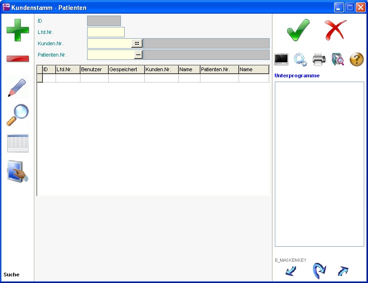Confirm with the green checkmark icon
This screenshot has width=368, height=283.
(298, 30)
